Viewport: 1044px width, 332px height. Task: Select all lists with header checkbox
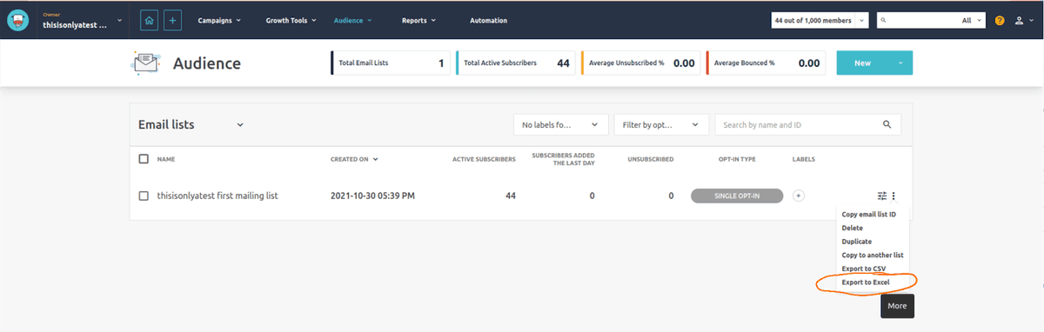[x=144, y=159]
